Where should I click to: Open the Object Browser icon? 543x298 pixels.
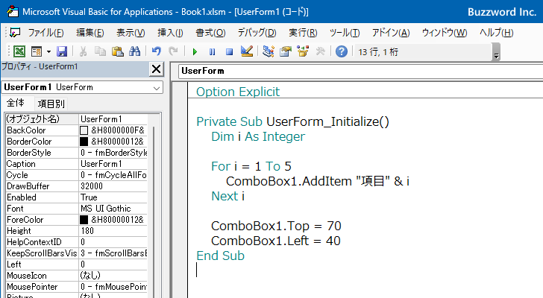click(x=303, y=51)
